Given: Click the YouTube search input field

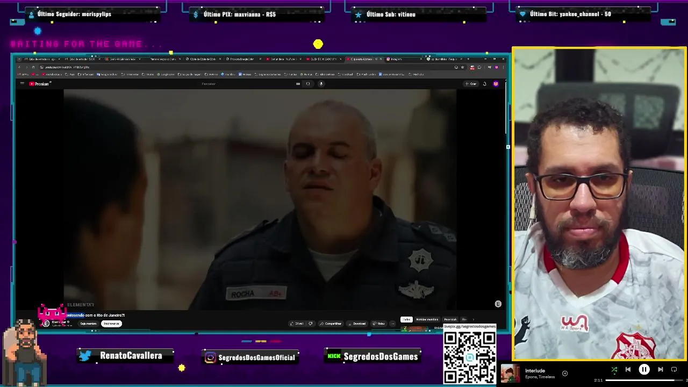Looking at the screenshot, I should point(247,84).
